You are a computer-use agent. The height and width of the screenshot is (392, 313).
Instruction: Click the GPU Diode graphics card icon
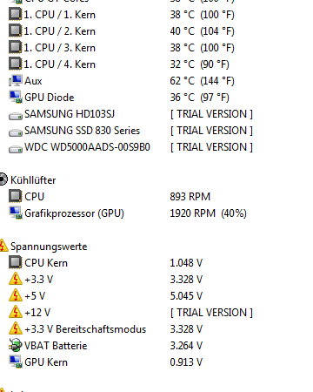click(16, 97)
